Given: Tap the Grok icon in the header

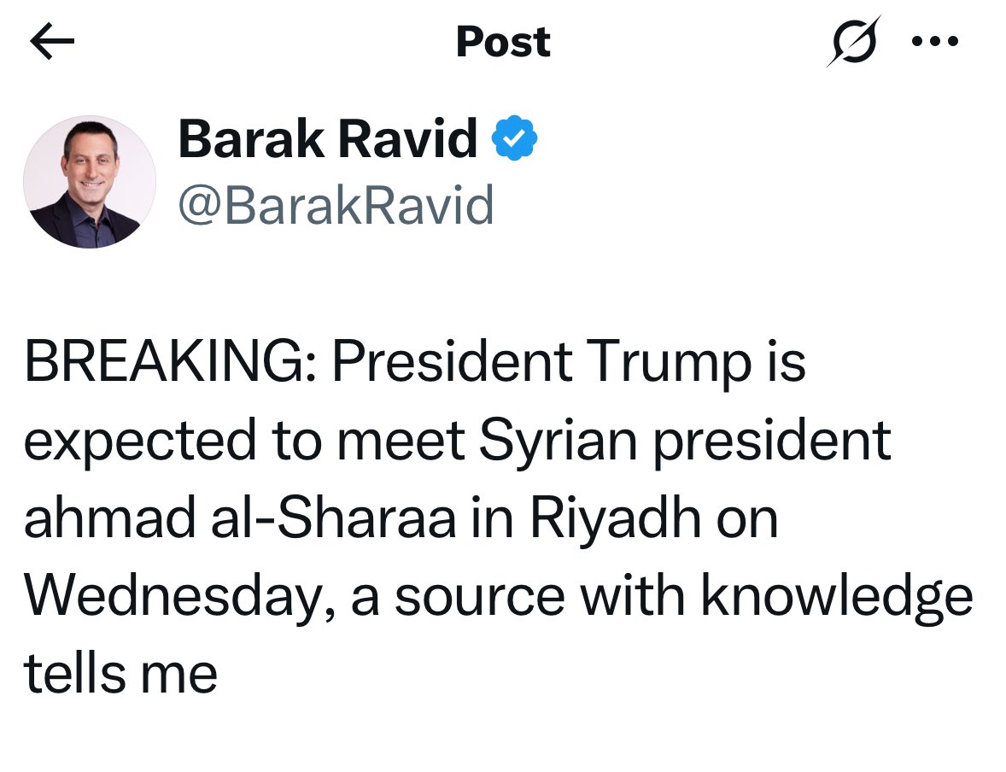Looking at the screenshot, I should point(853,41).
